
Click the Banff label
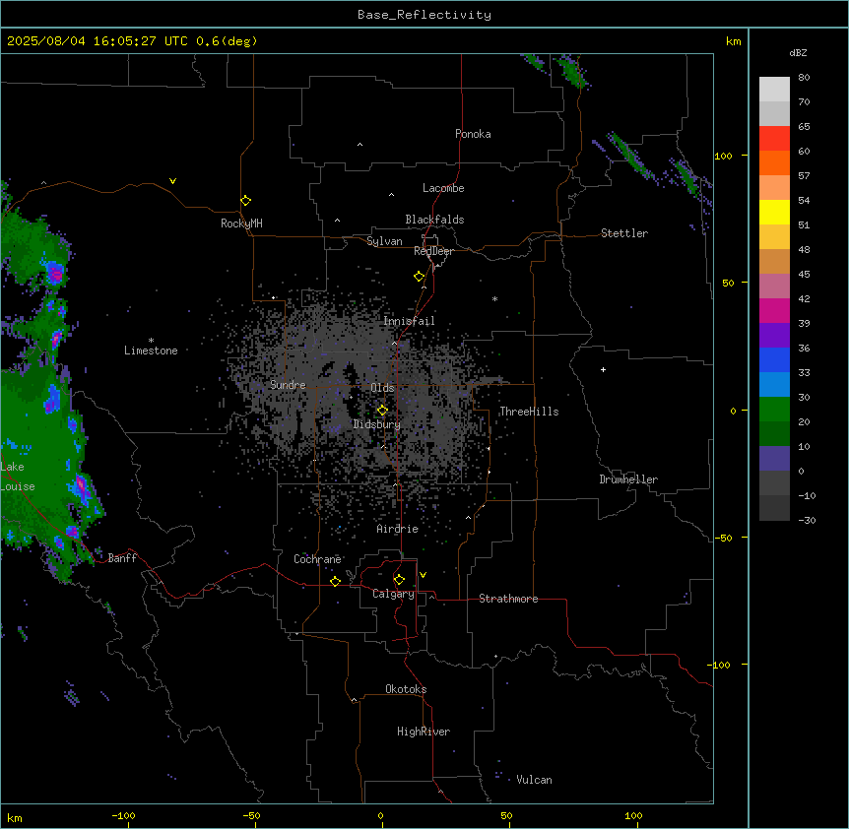(122, 558)
